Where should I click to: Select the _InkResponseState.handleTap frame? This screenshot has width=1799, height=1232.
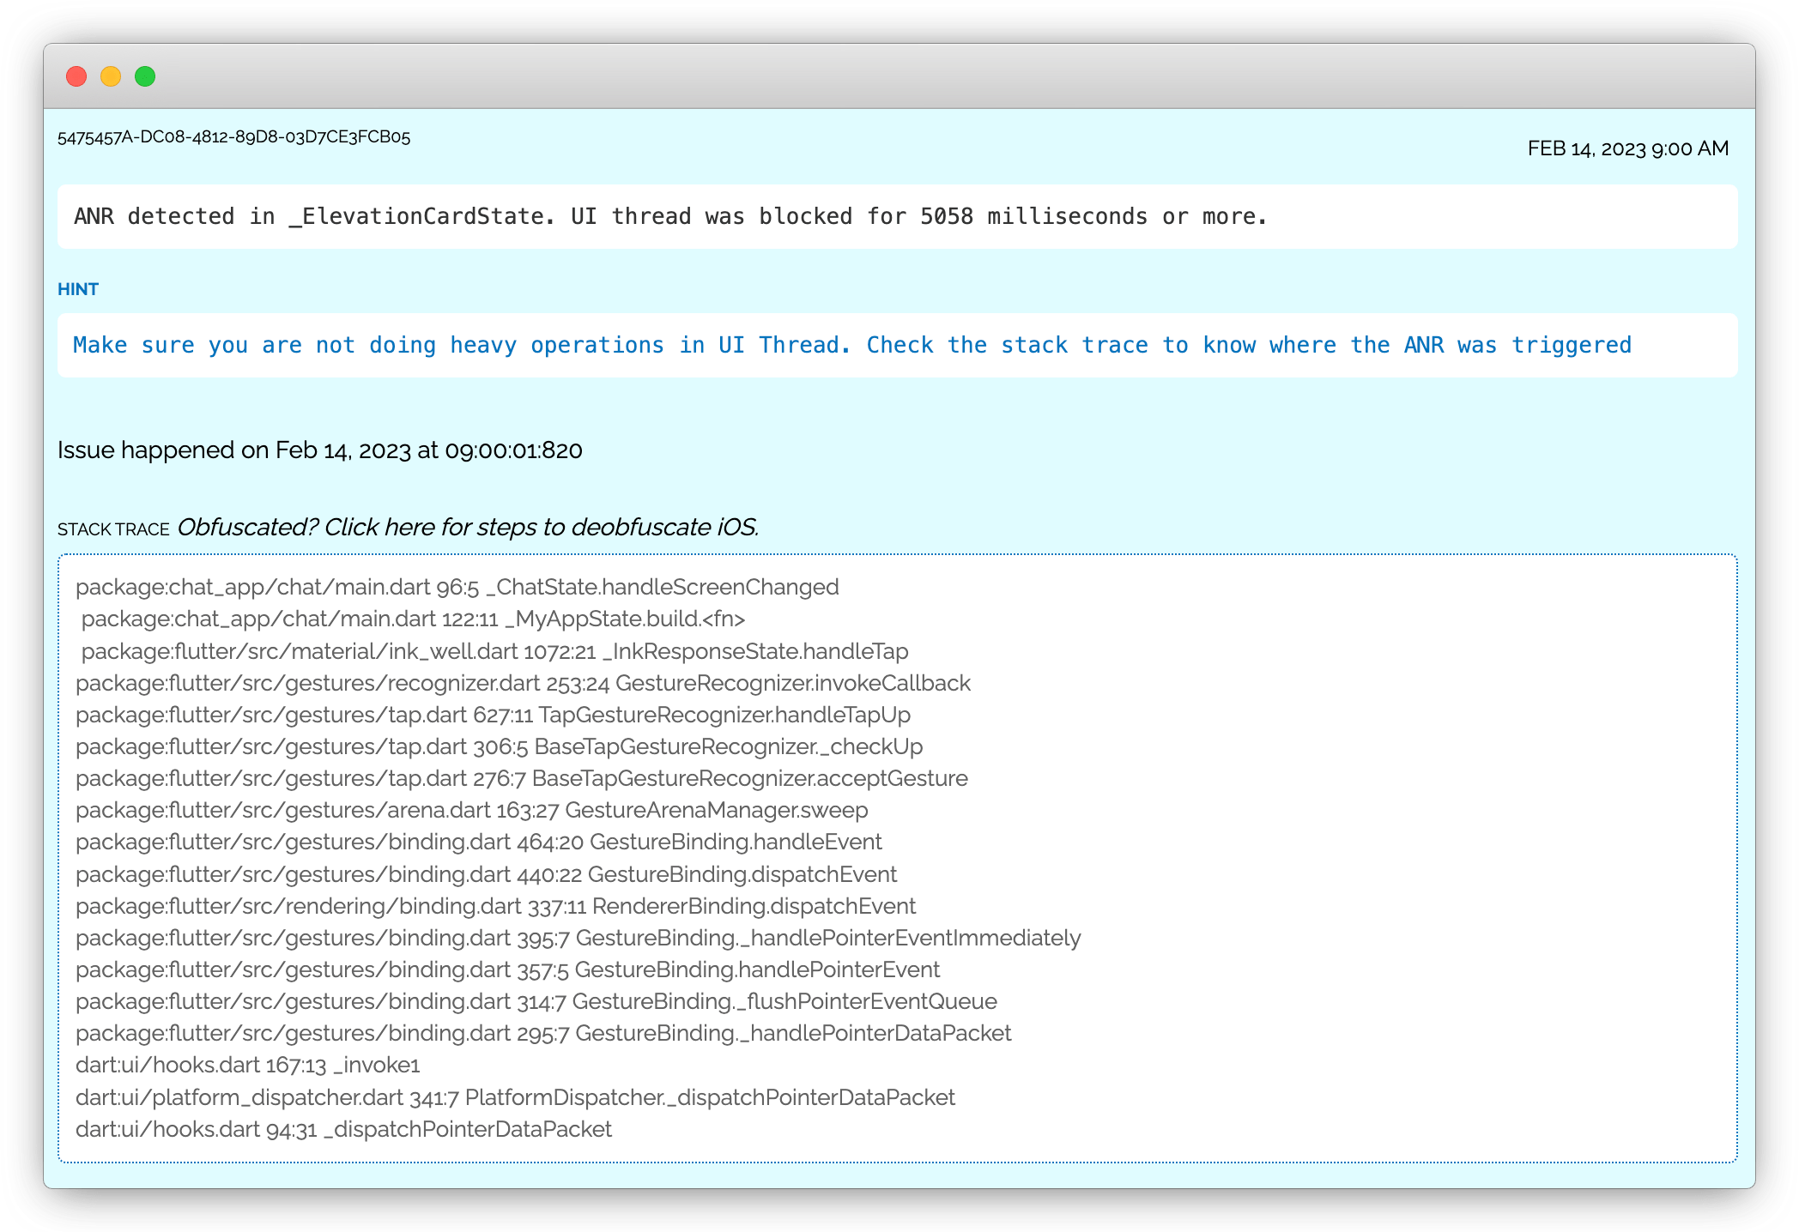(x=494, y=651)
